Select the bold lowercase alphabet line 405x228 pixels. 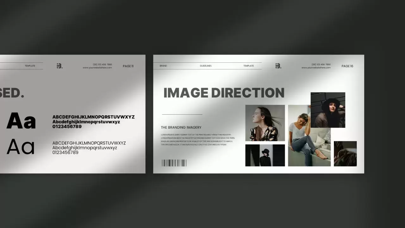pyautogui.click(x=86, y=122)
